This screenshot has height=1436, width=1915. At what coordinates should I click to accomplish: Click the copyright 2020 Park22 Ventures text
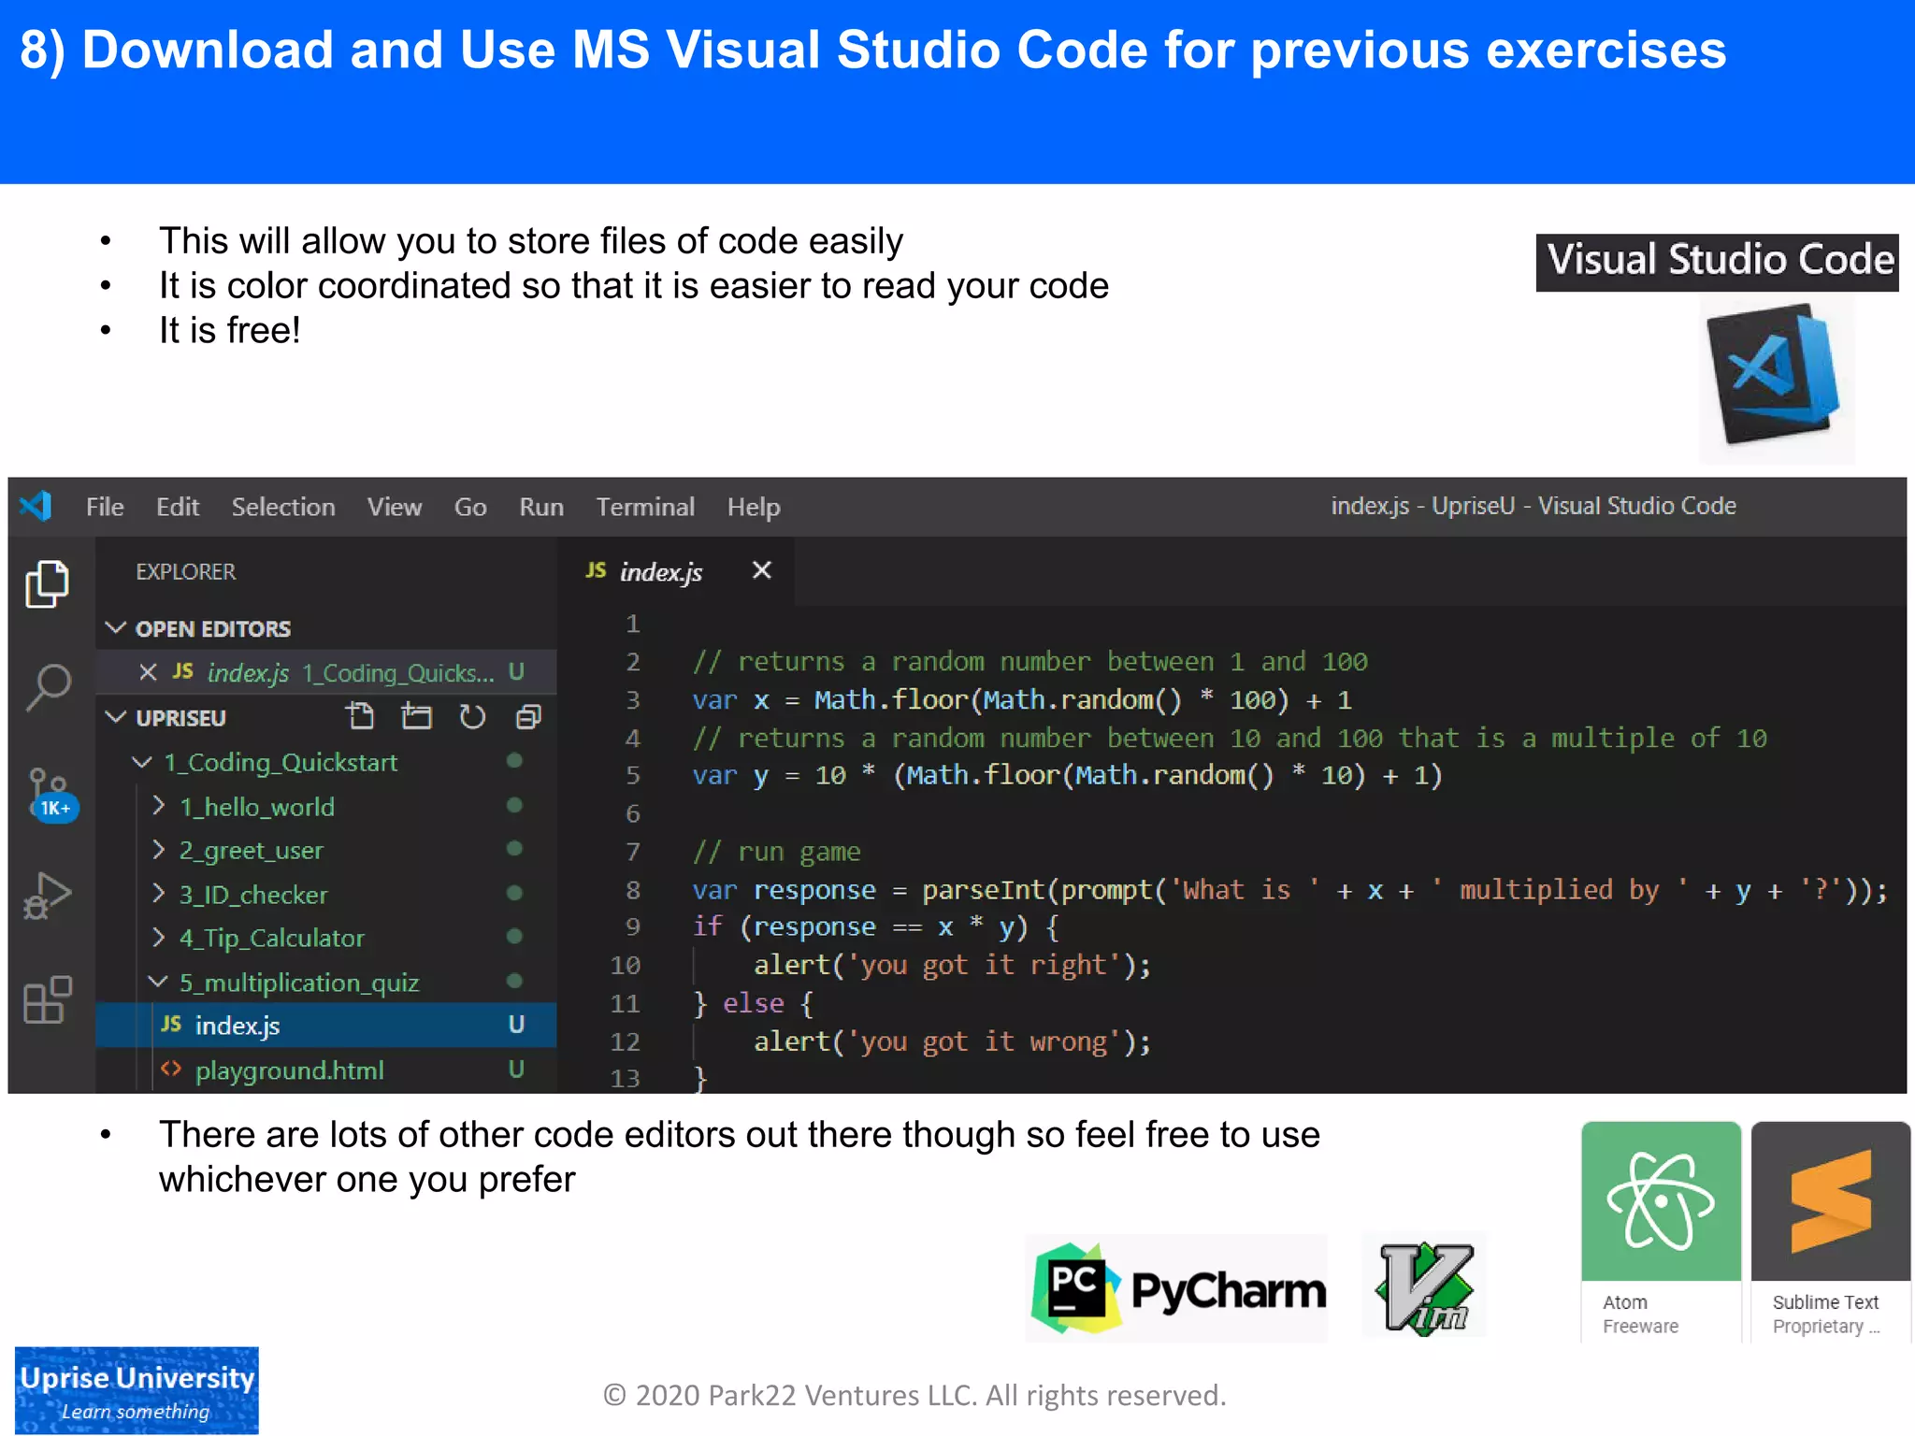[914, 1395]
